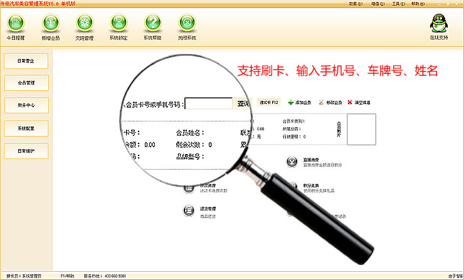Click the 所属分店 field label
464x280 pixels.
click(292, 129)
